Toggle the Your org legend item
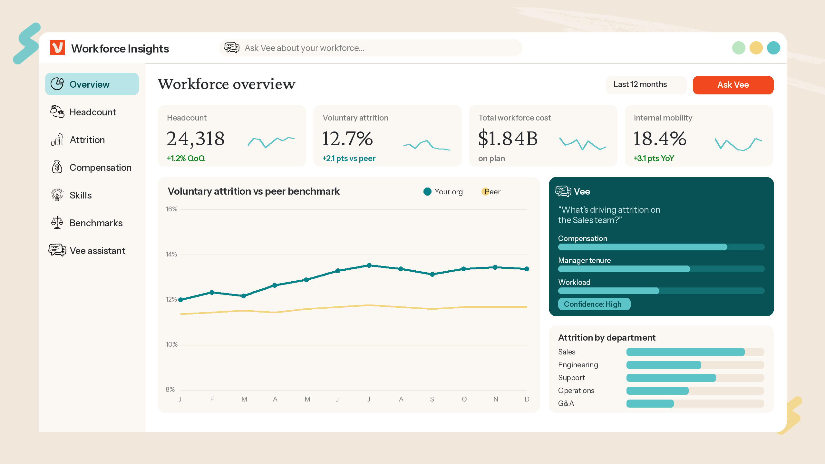Viewport: 825px width, 464px height. coord(443,192)
